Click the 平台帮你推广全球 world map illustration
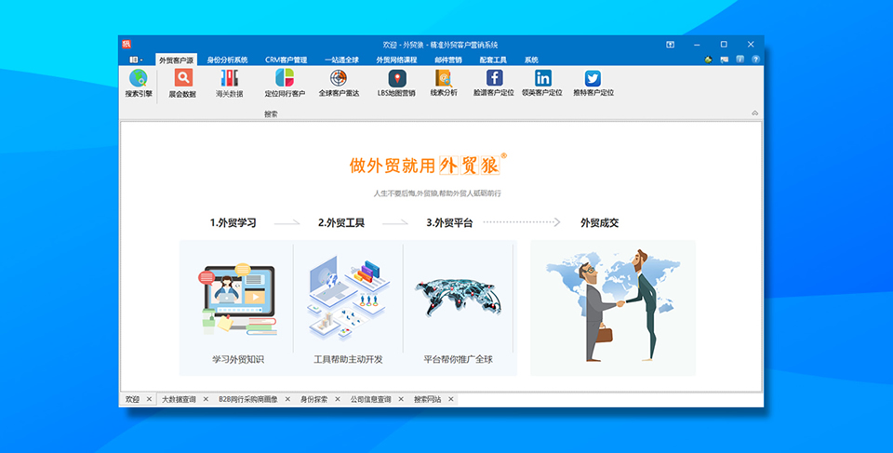This screenshot has width=893, height=453. click(x=459, y=298)
